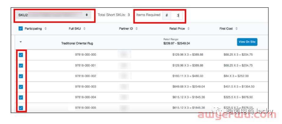This screenshot has height=124, width=282.
Task: Sort by Participating column arrows
Action: tap(46, 29)
